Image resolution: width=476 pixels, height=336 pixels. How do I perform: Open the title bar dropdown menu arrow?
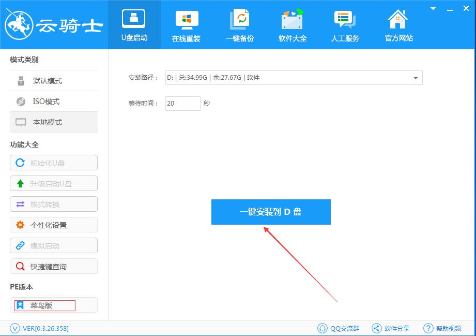click(433, 8)
